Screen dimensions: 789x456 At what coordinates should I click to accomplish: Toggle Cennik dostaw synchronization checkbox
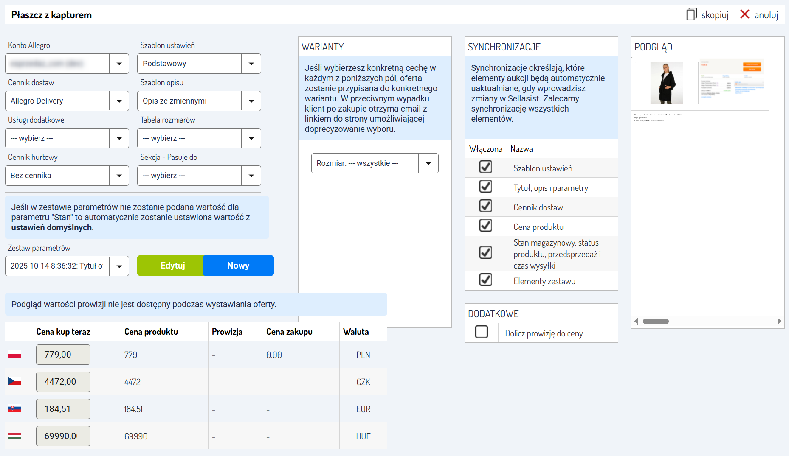[486, 206]
